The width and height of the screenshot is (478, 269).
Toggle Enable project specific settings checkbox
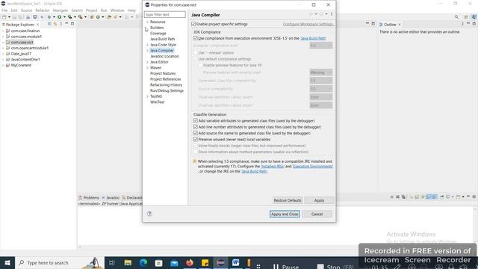pos(193,24)
